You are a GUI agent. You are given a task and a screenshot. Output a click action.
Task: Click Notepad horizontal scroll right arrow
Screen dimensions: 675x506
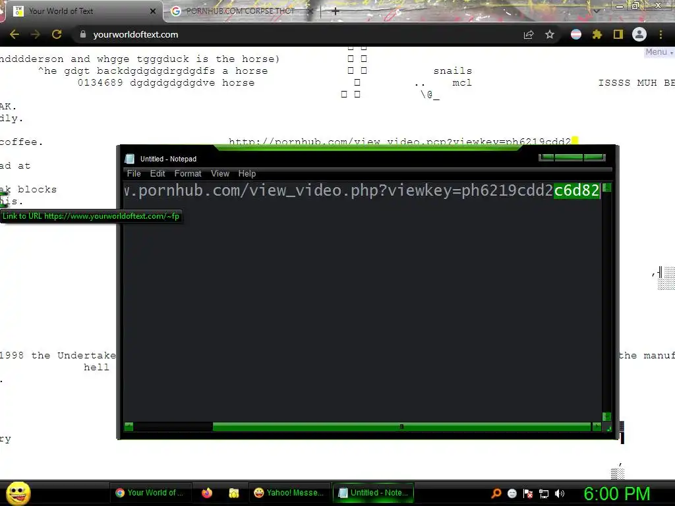click(597, 427)
